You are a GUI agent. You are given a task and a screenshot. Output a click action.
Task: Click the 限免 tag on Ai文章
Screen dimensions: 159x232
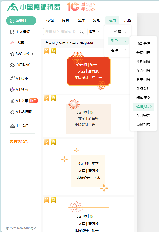coord(33,101)
